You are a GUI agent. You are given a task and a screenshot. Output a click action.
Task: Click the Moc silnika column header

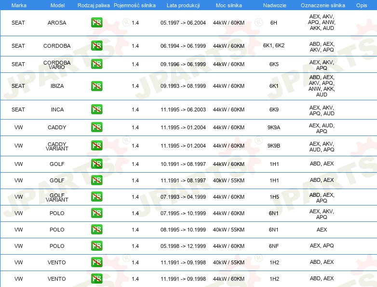click(229, 5)
